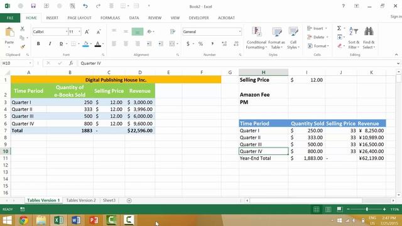Image resolution: width=402 pixels, height=226 pixels.
Task: Apply Comma Style number format
Action: (x=212, y=44)
